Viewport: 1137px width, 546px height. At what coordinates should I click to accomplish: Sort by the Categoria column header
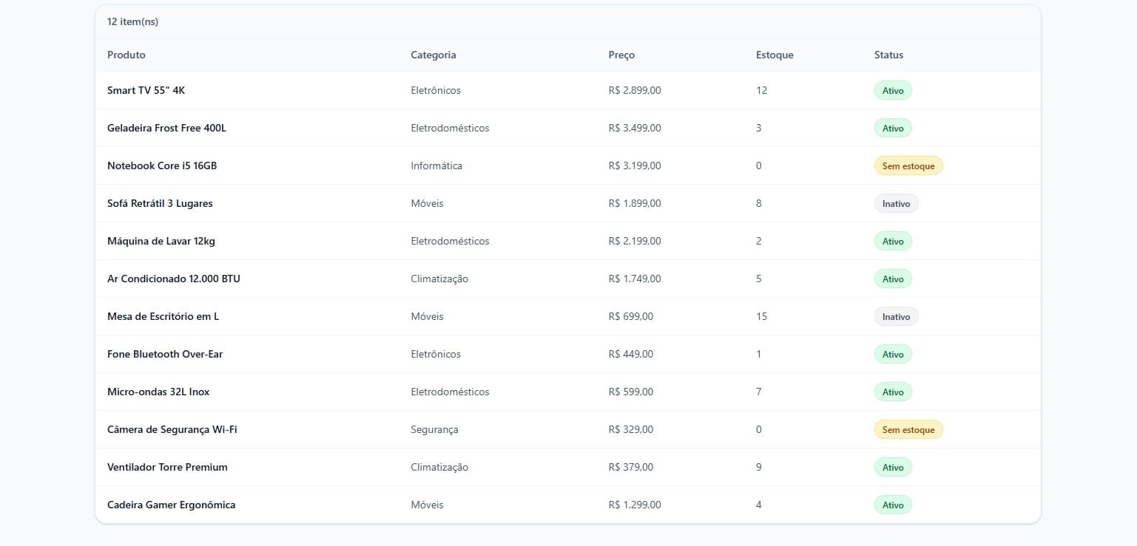coord(433,55)
